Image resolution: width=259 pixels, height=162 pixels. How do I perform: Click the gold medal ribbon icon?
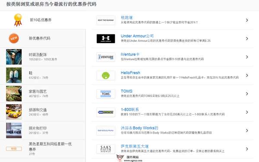(x=18, y=20)
